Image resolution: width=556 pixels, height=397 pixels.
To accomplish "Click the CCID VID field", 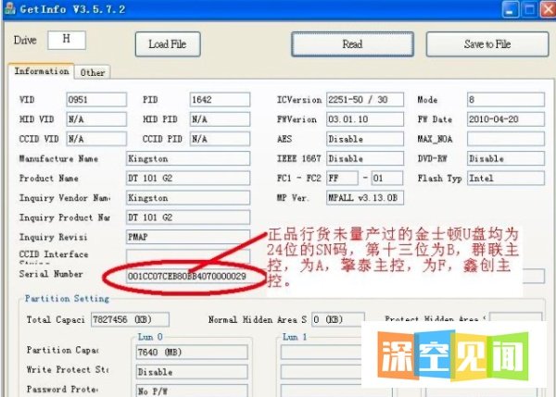I will 96,139.
